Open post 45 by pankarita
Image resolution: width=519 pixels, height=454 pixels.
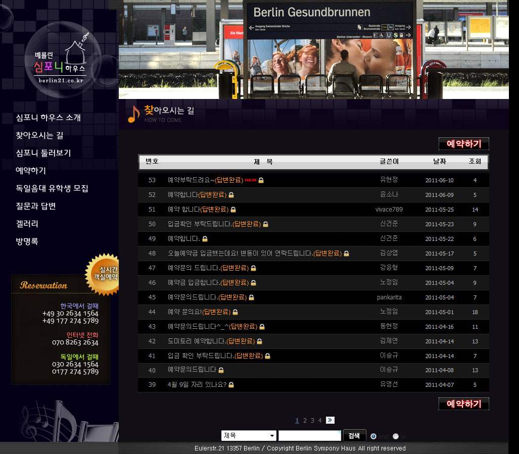pyautogui.click(x=207, y=297)
